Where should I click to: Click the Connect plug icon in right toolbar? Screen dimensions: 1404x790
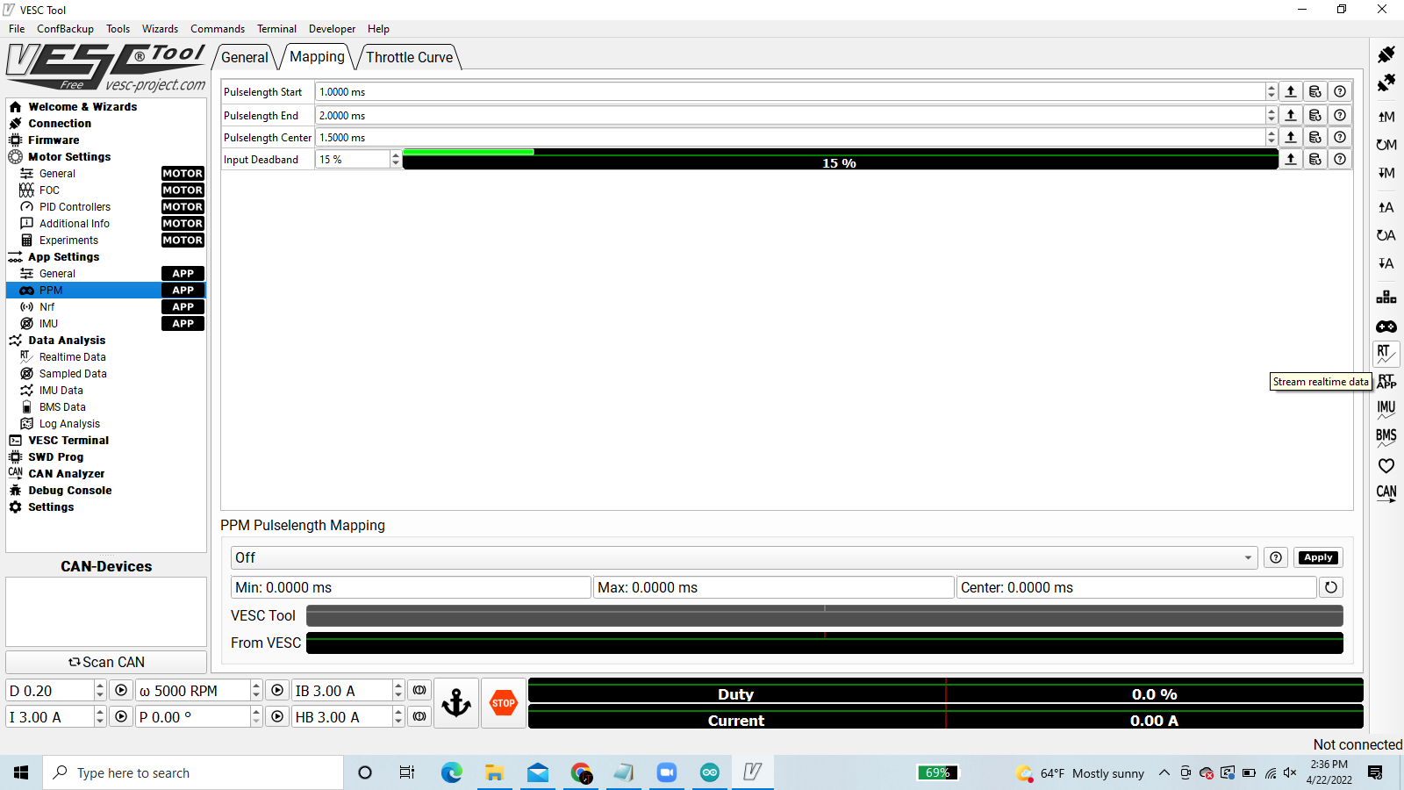pos(1386,54)
